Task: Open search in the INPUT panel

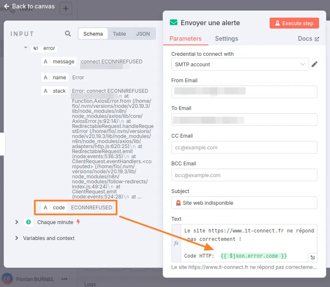Action: (x=68, y=34)
